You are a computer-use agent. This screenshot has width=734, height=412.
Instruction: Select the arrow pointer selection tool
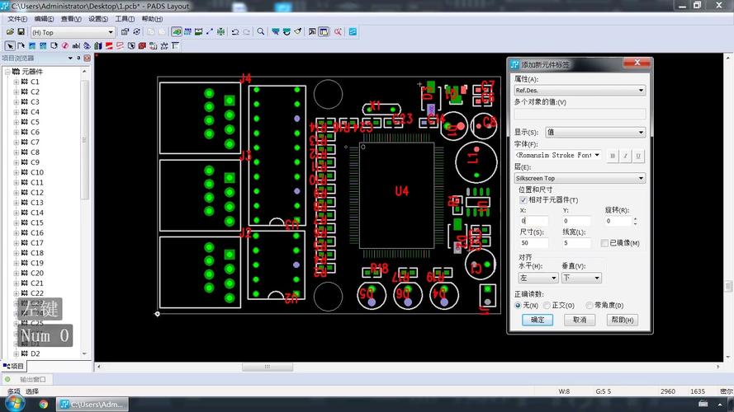[10, 45]
